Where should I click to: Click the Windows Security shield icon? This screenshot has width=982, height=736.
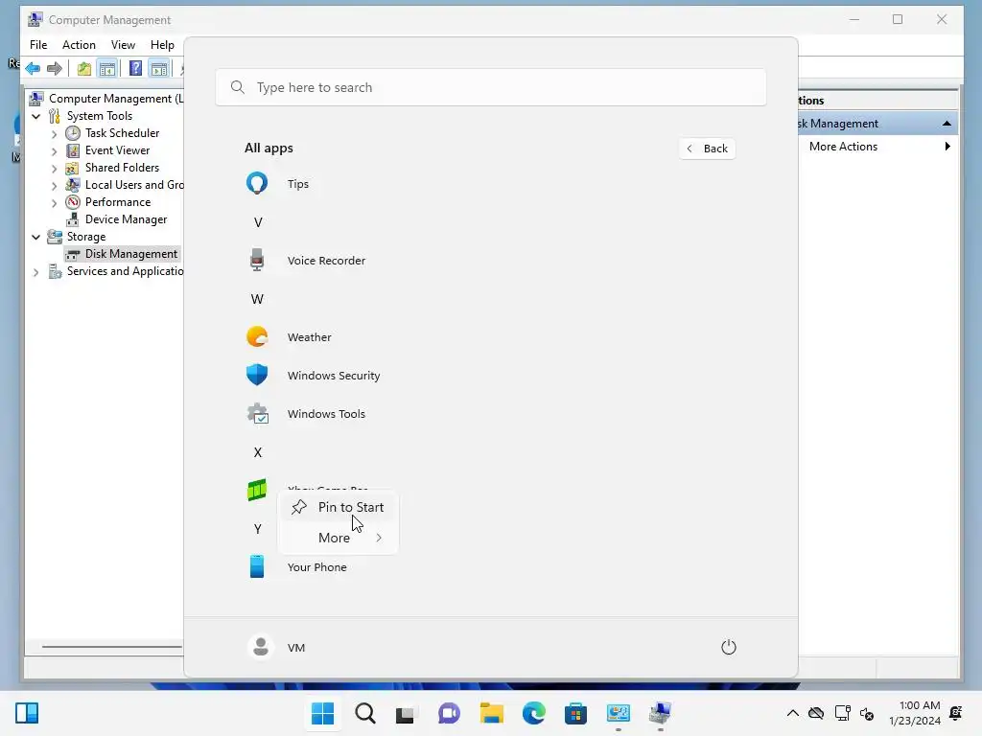tap(257, 375)
